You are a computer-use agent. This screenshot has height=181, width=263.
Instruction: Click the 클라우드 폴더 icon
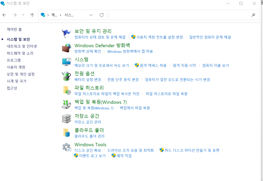coord(67,133)
